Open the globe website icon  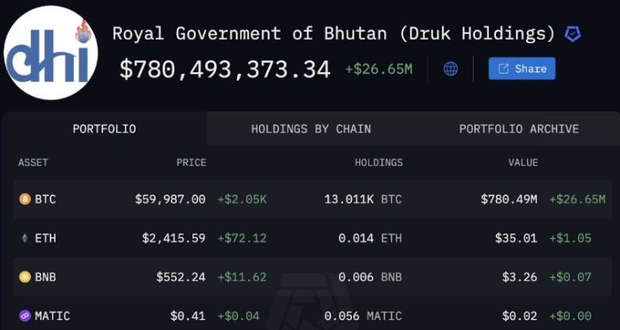point(450,69)
